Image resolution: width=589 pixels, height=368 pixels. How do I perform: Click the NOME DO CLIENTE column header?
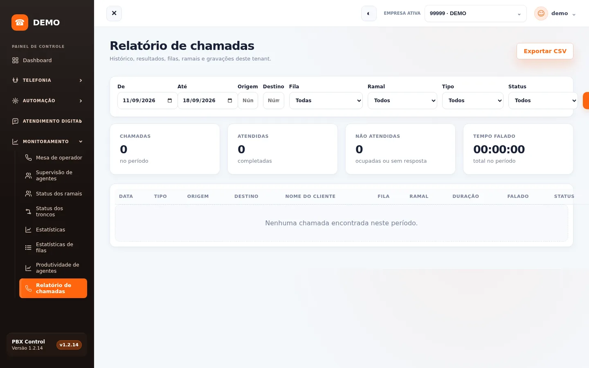[310, 196]
